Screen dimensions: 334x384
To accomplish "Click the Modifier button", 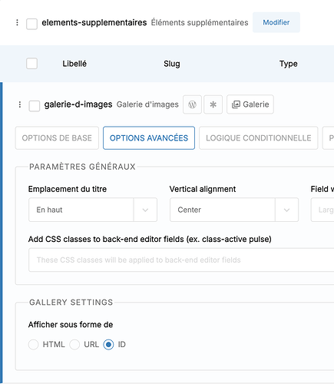I will (276, 22).
